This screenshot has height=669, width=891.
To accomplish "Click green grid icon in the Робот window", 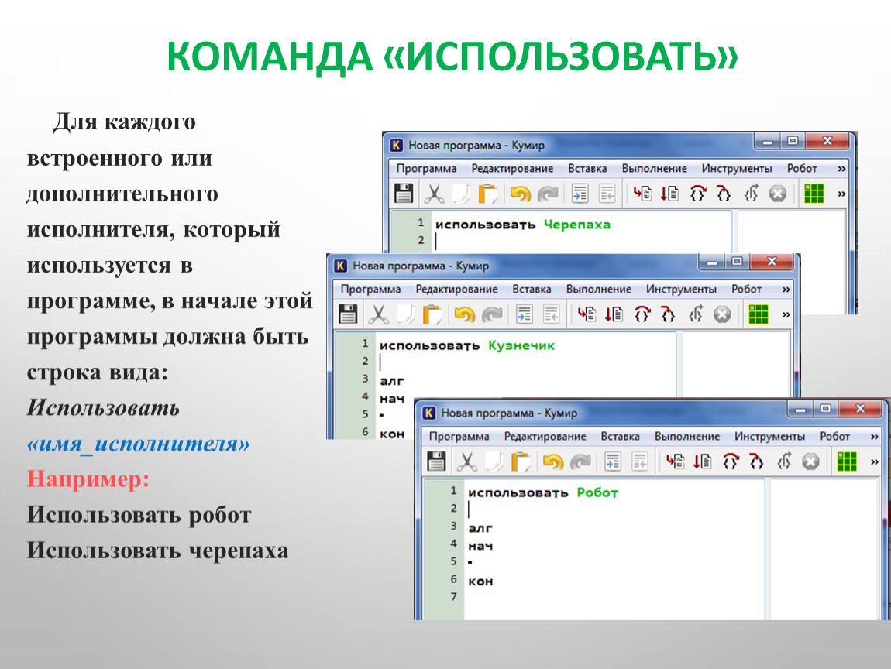I will click(848, 461).
